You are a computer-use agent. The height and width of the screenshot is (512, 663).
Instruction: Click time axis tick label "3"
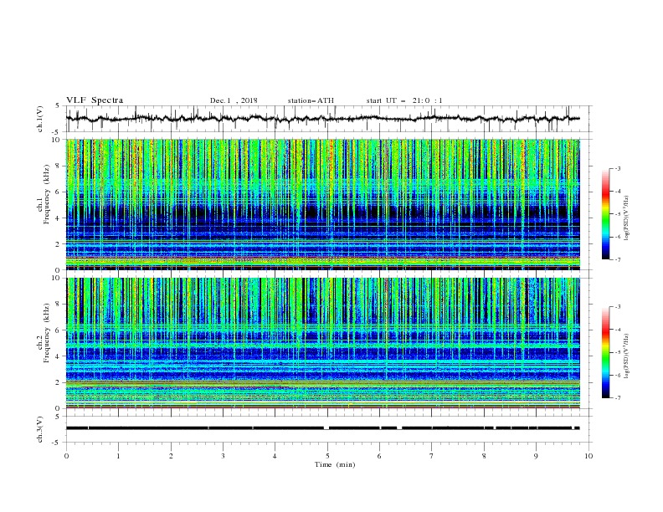[223, 456]
